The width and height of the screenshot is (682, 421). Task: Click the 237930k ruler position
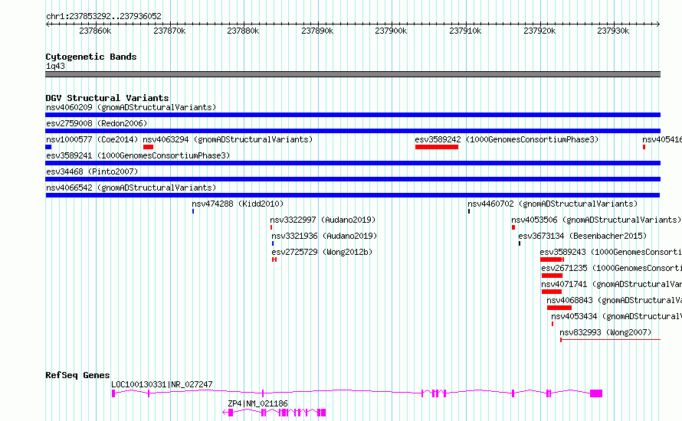coord(613,31)
